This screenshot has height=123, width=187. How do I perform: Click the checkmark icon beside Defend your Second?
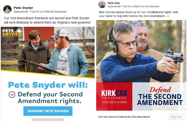pos(12,95)
